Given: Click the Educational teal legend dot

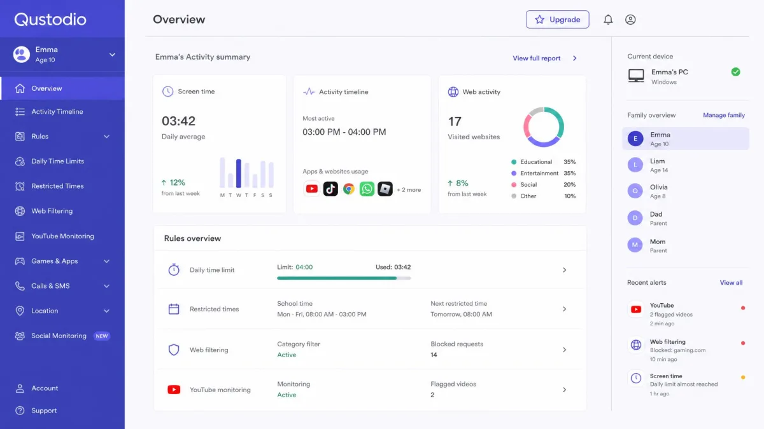Looking at the screenshot, I should 514,162.
